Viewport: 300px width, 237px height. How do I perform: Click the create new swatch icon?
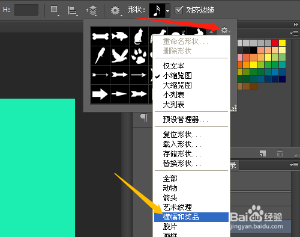pos(263,153)
